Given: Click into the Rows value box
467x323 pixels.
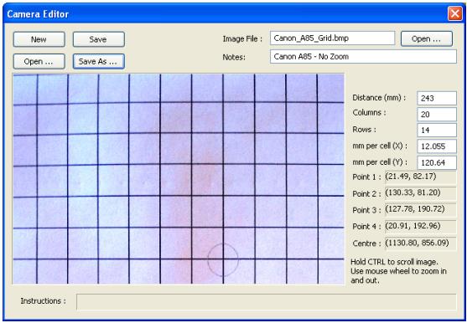Looking at the screenshot, I should click(x=437, y=131).
